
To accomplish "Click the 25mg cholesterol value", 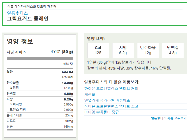I will 69,115.
